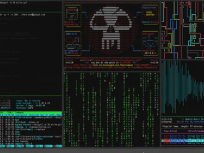
Task: Click the matrix rain terminal pane
Action: point(111,110)
